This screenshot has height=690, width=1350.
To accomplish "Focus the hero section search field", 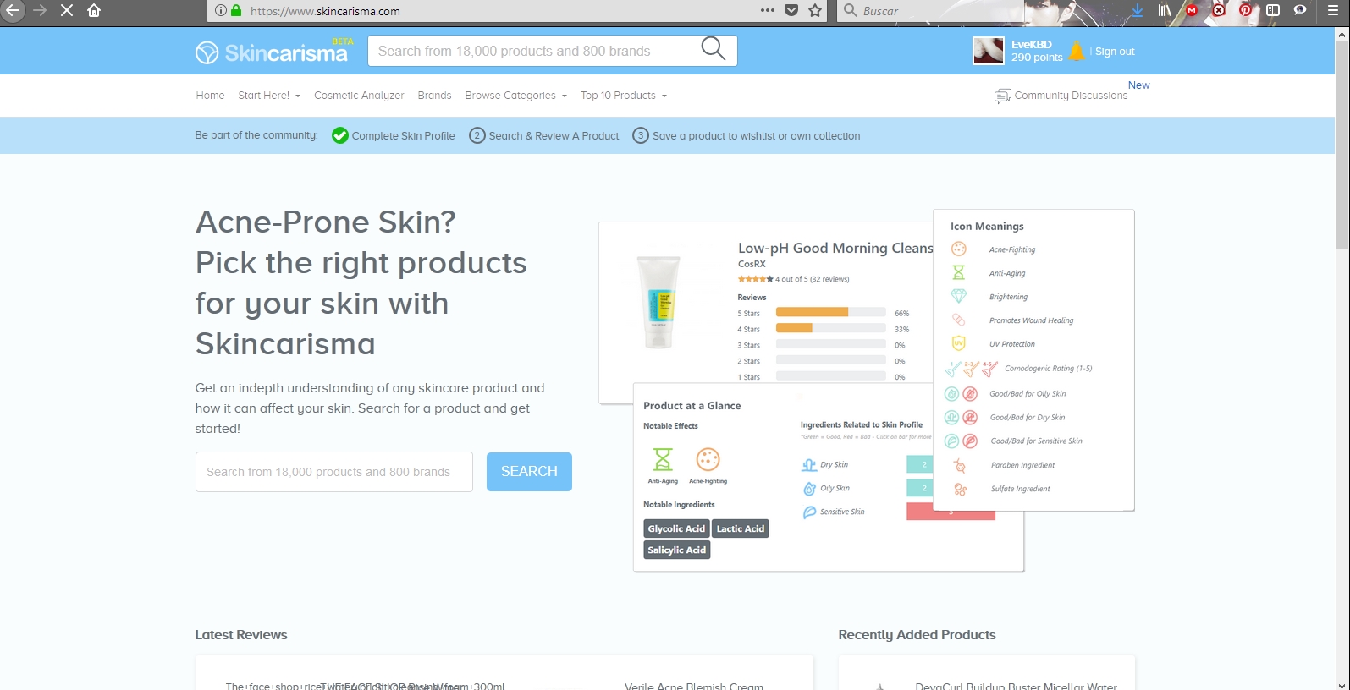I will [x=334, y=472].
